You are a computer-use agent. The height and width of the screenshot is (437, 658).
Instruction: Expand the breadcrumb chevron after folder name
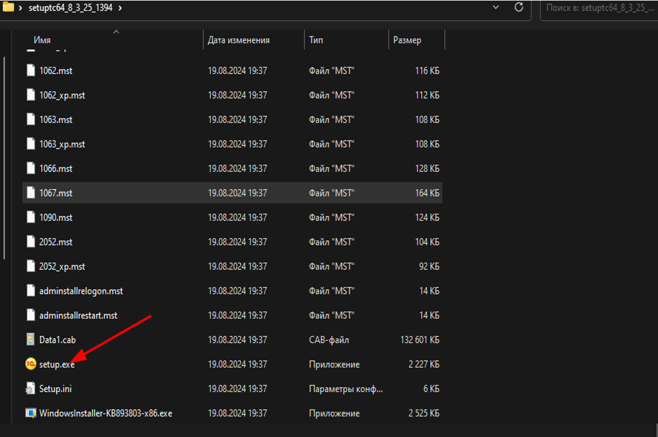[x=121, y=8]
